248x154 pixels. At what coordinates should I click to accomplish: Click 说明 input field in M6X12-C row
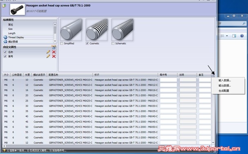click(x=188, y=85)
